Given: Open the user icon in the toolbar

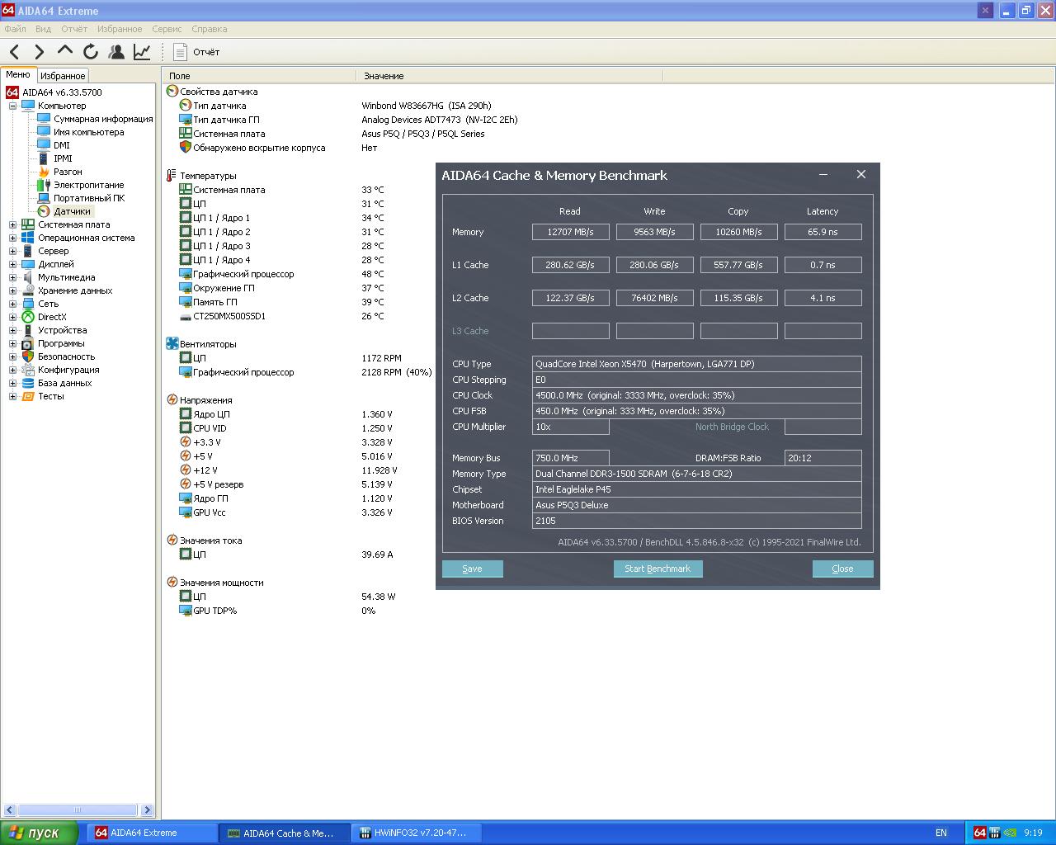Looking at the screenshot, I should [x=116, y=52].
